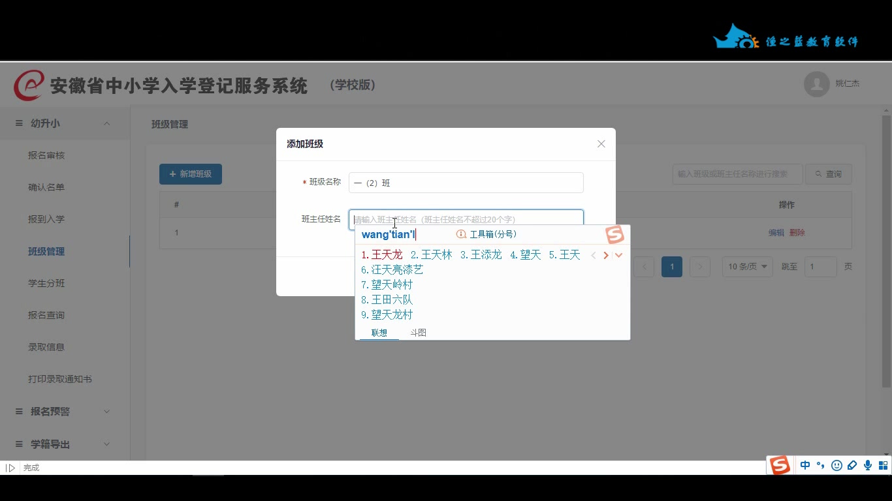Open the emoji smiley panel
The image size is (892, 501).
tap(836, 465)
